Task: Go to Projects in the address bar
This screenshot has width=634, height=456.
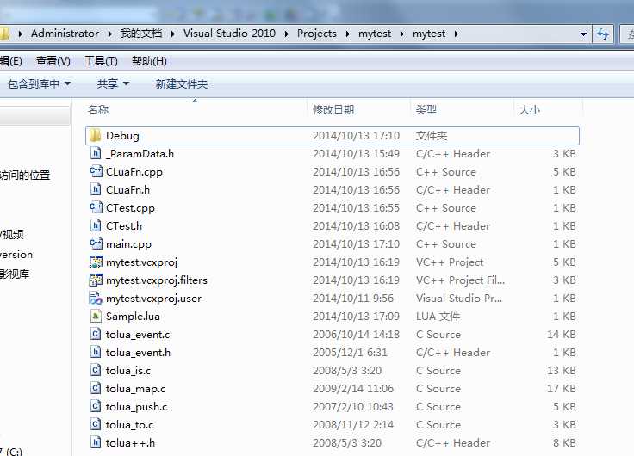Action: click(317, 34)
